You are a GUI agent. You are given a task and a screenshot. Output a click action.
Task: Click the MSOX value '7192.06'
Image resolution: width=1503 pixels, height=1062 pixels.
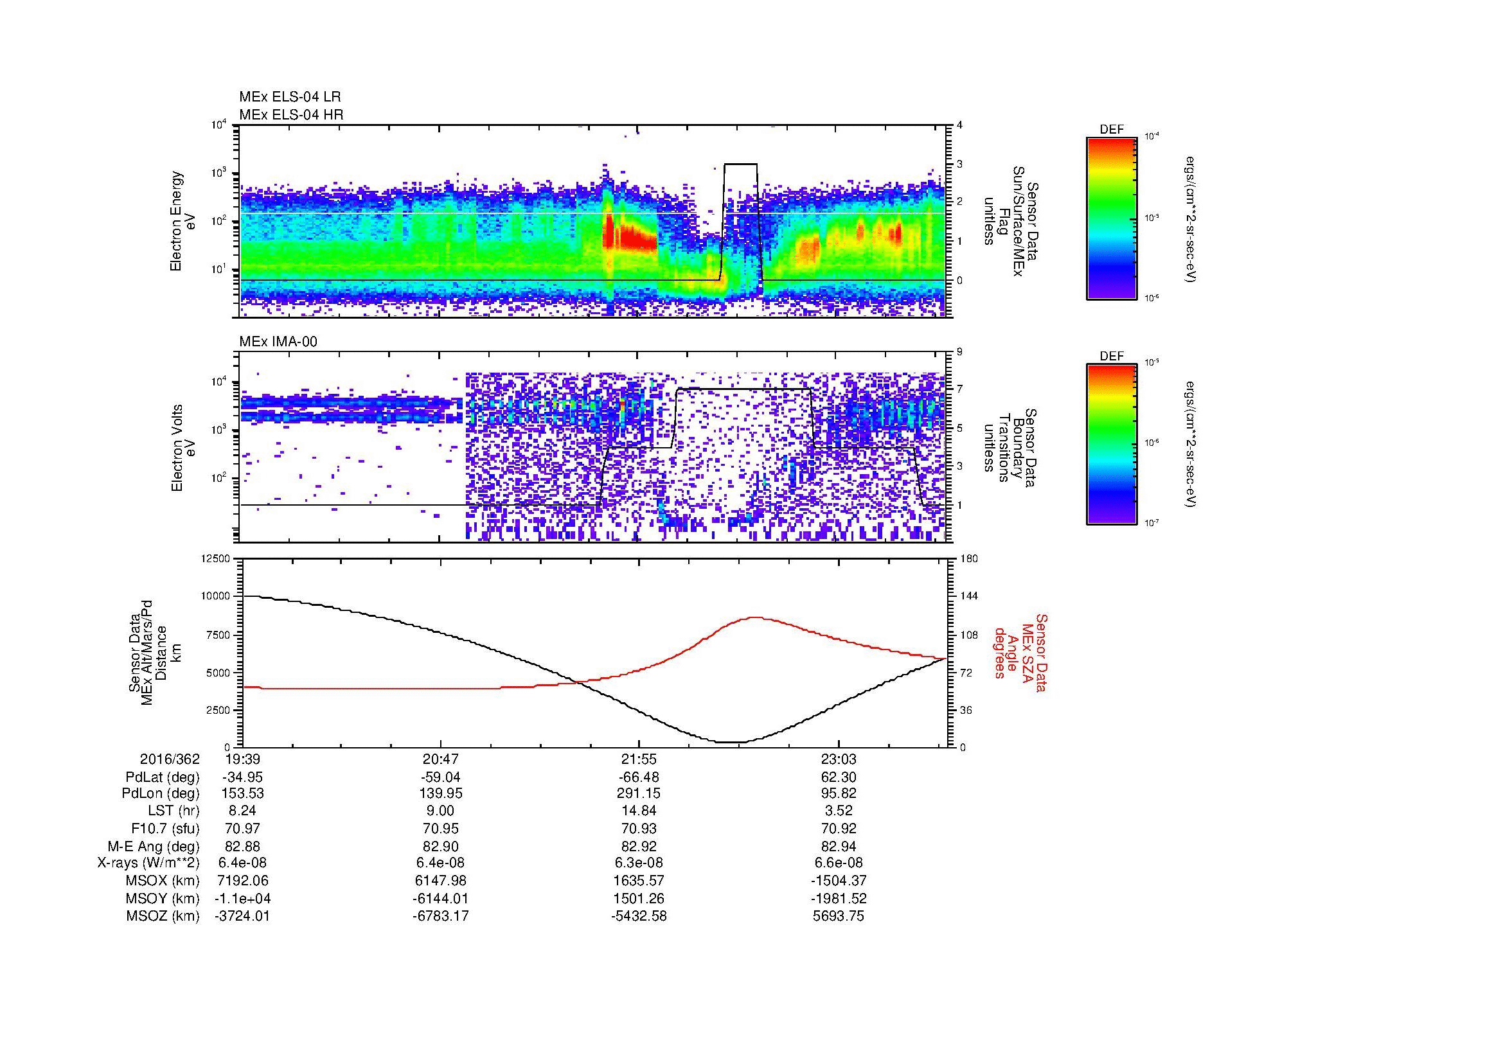[243, 881]
